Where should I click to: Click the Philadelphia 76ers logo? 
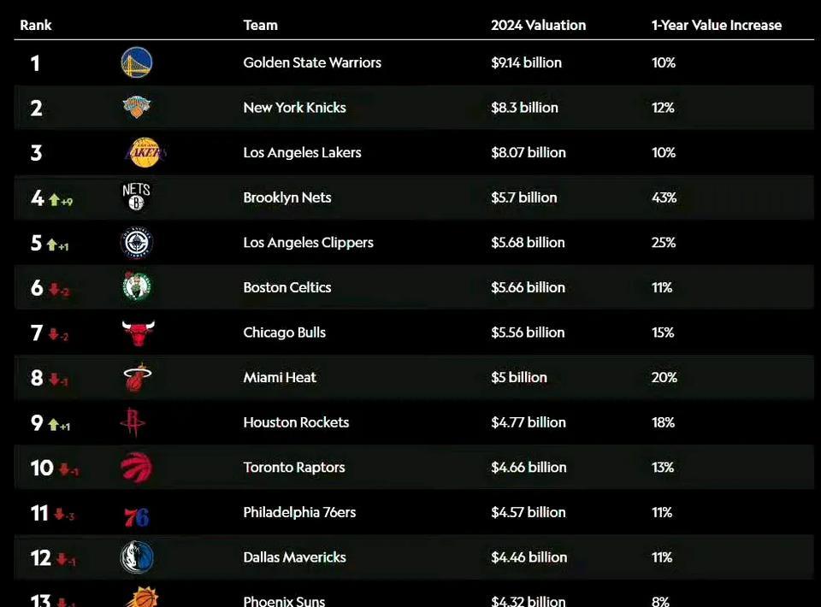pos(137,517)
